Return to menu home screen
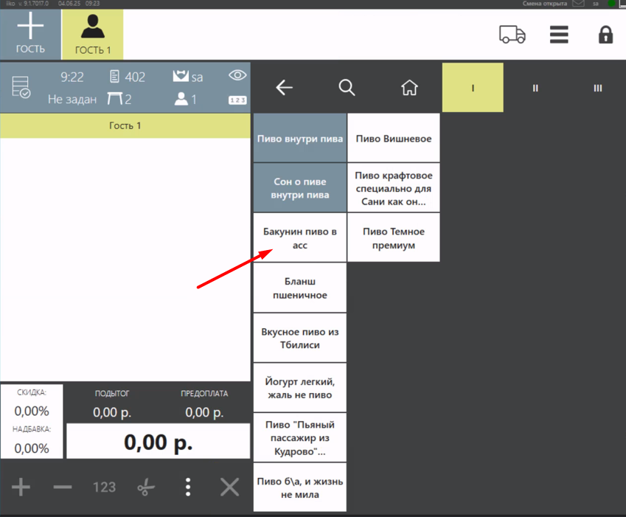This screenshot has width=626, height=517. click(409, 88)
